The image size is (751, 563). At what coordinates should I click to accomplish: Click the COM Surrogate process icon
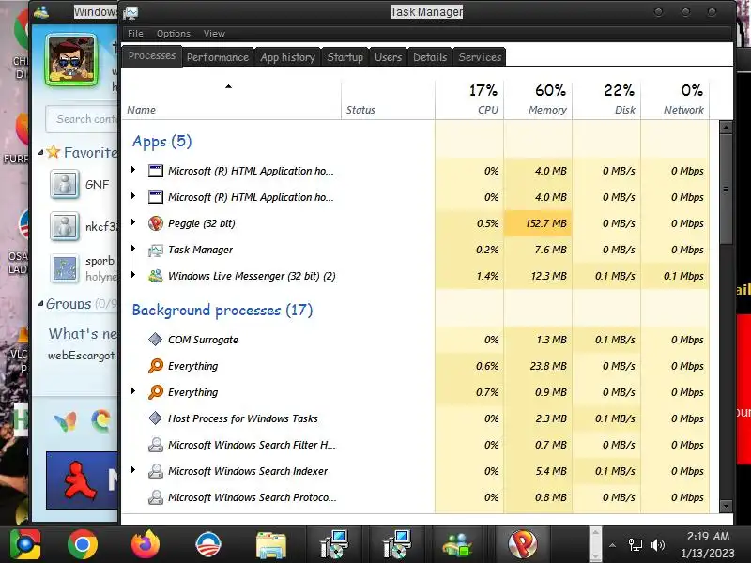point(155,340)
